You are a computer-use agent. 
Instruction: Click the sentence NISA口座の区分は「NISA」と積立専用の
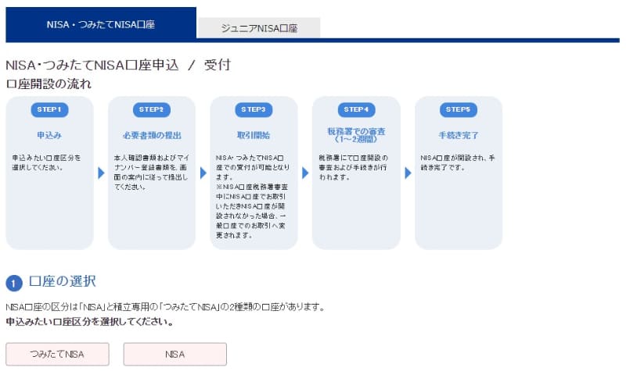click(x=166, y=307)
